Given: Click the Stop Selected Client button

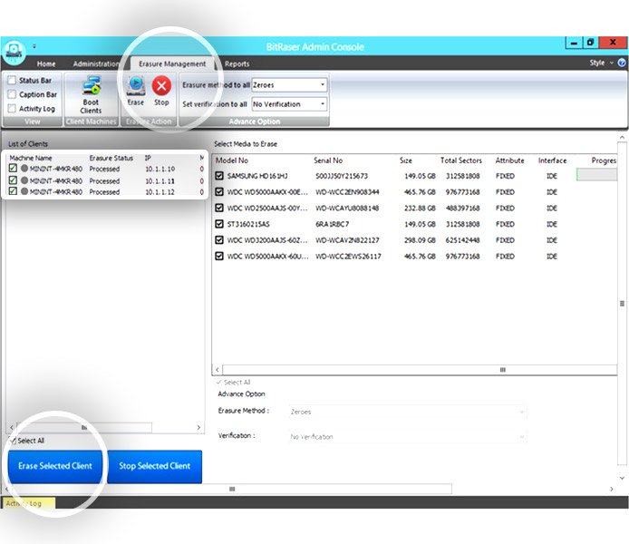Looking at the screenshot, I should point(154,466).
